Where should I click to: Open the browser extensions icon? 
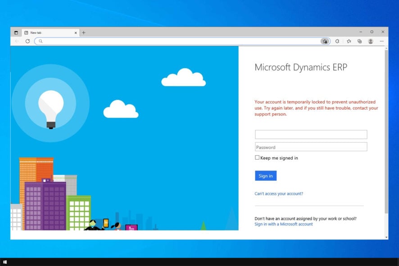tap(337, 41)
